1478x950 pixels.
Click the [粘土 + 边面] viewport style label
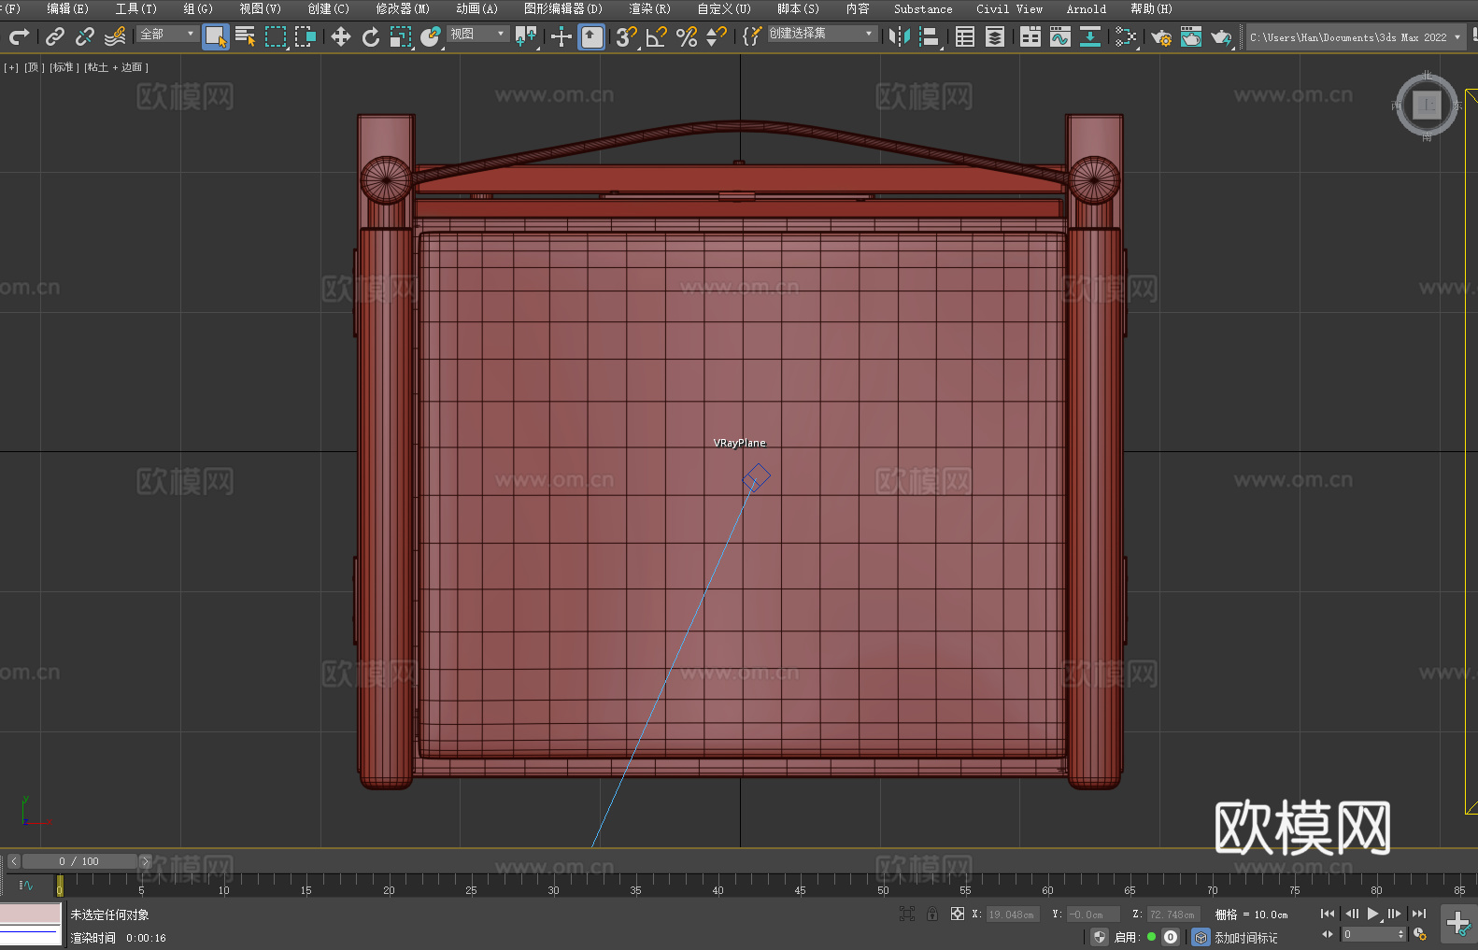[117, 67]
